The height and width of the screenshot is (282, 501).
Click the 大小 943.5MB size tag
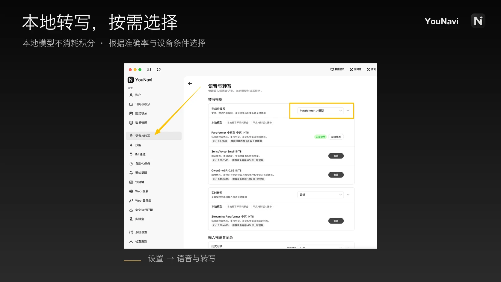[221, 179]
